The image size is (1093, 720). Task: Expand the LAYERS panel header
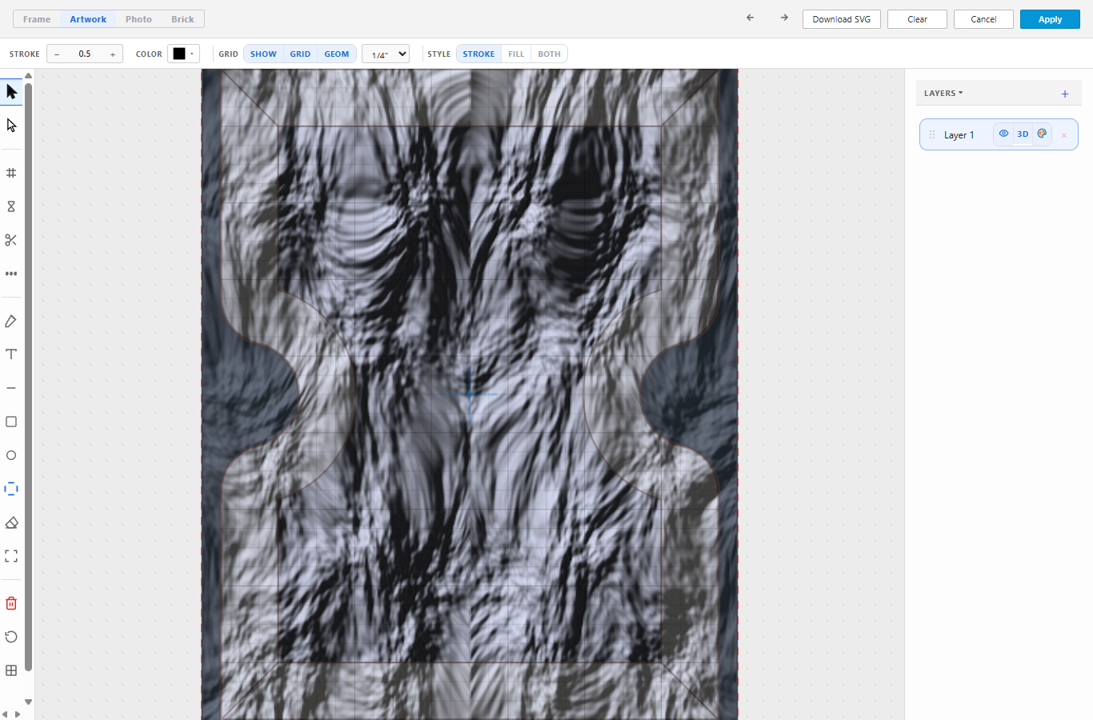pos(943,93)
